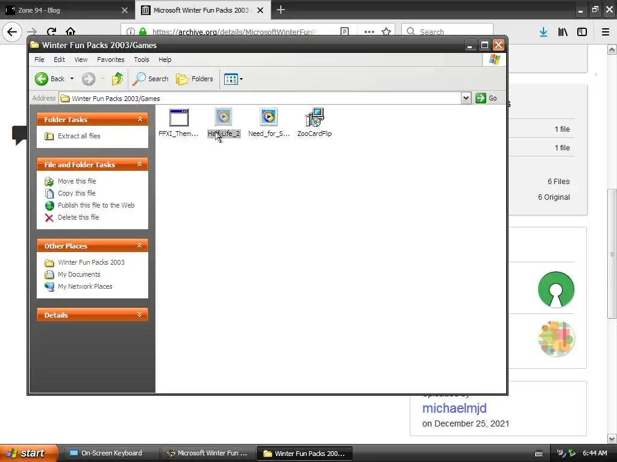The image size is (617, 462).
Task: Click the Back button in Explorer
Action: [x=49, y=79]
